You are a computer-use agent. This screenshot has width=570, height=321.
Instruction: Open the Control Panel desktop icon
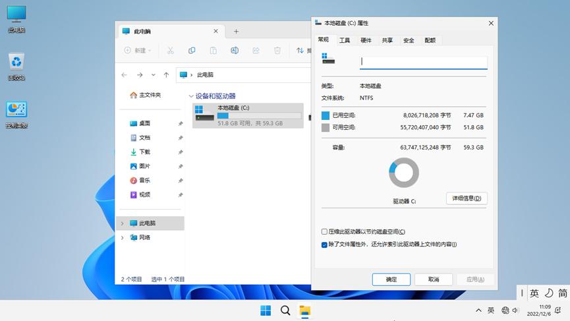click(16, 115)
